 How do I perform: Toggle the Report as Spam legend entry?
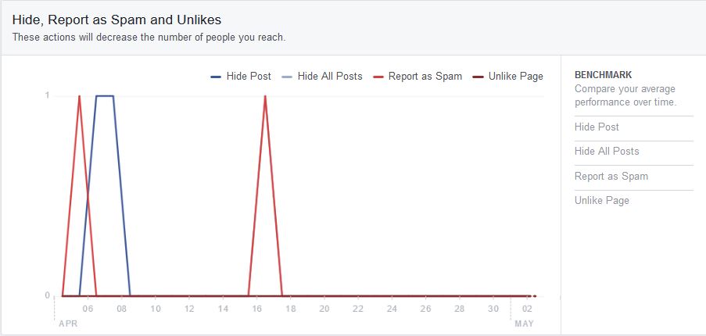418,77
